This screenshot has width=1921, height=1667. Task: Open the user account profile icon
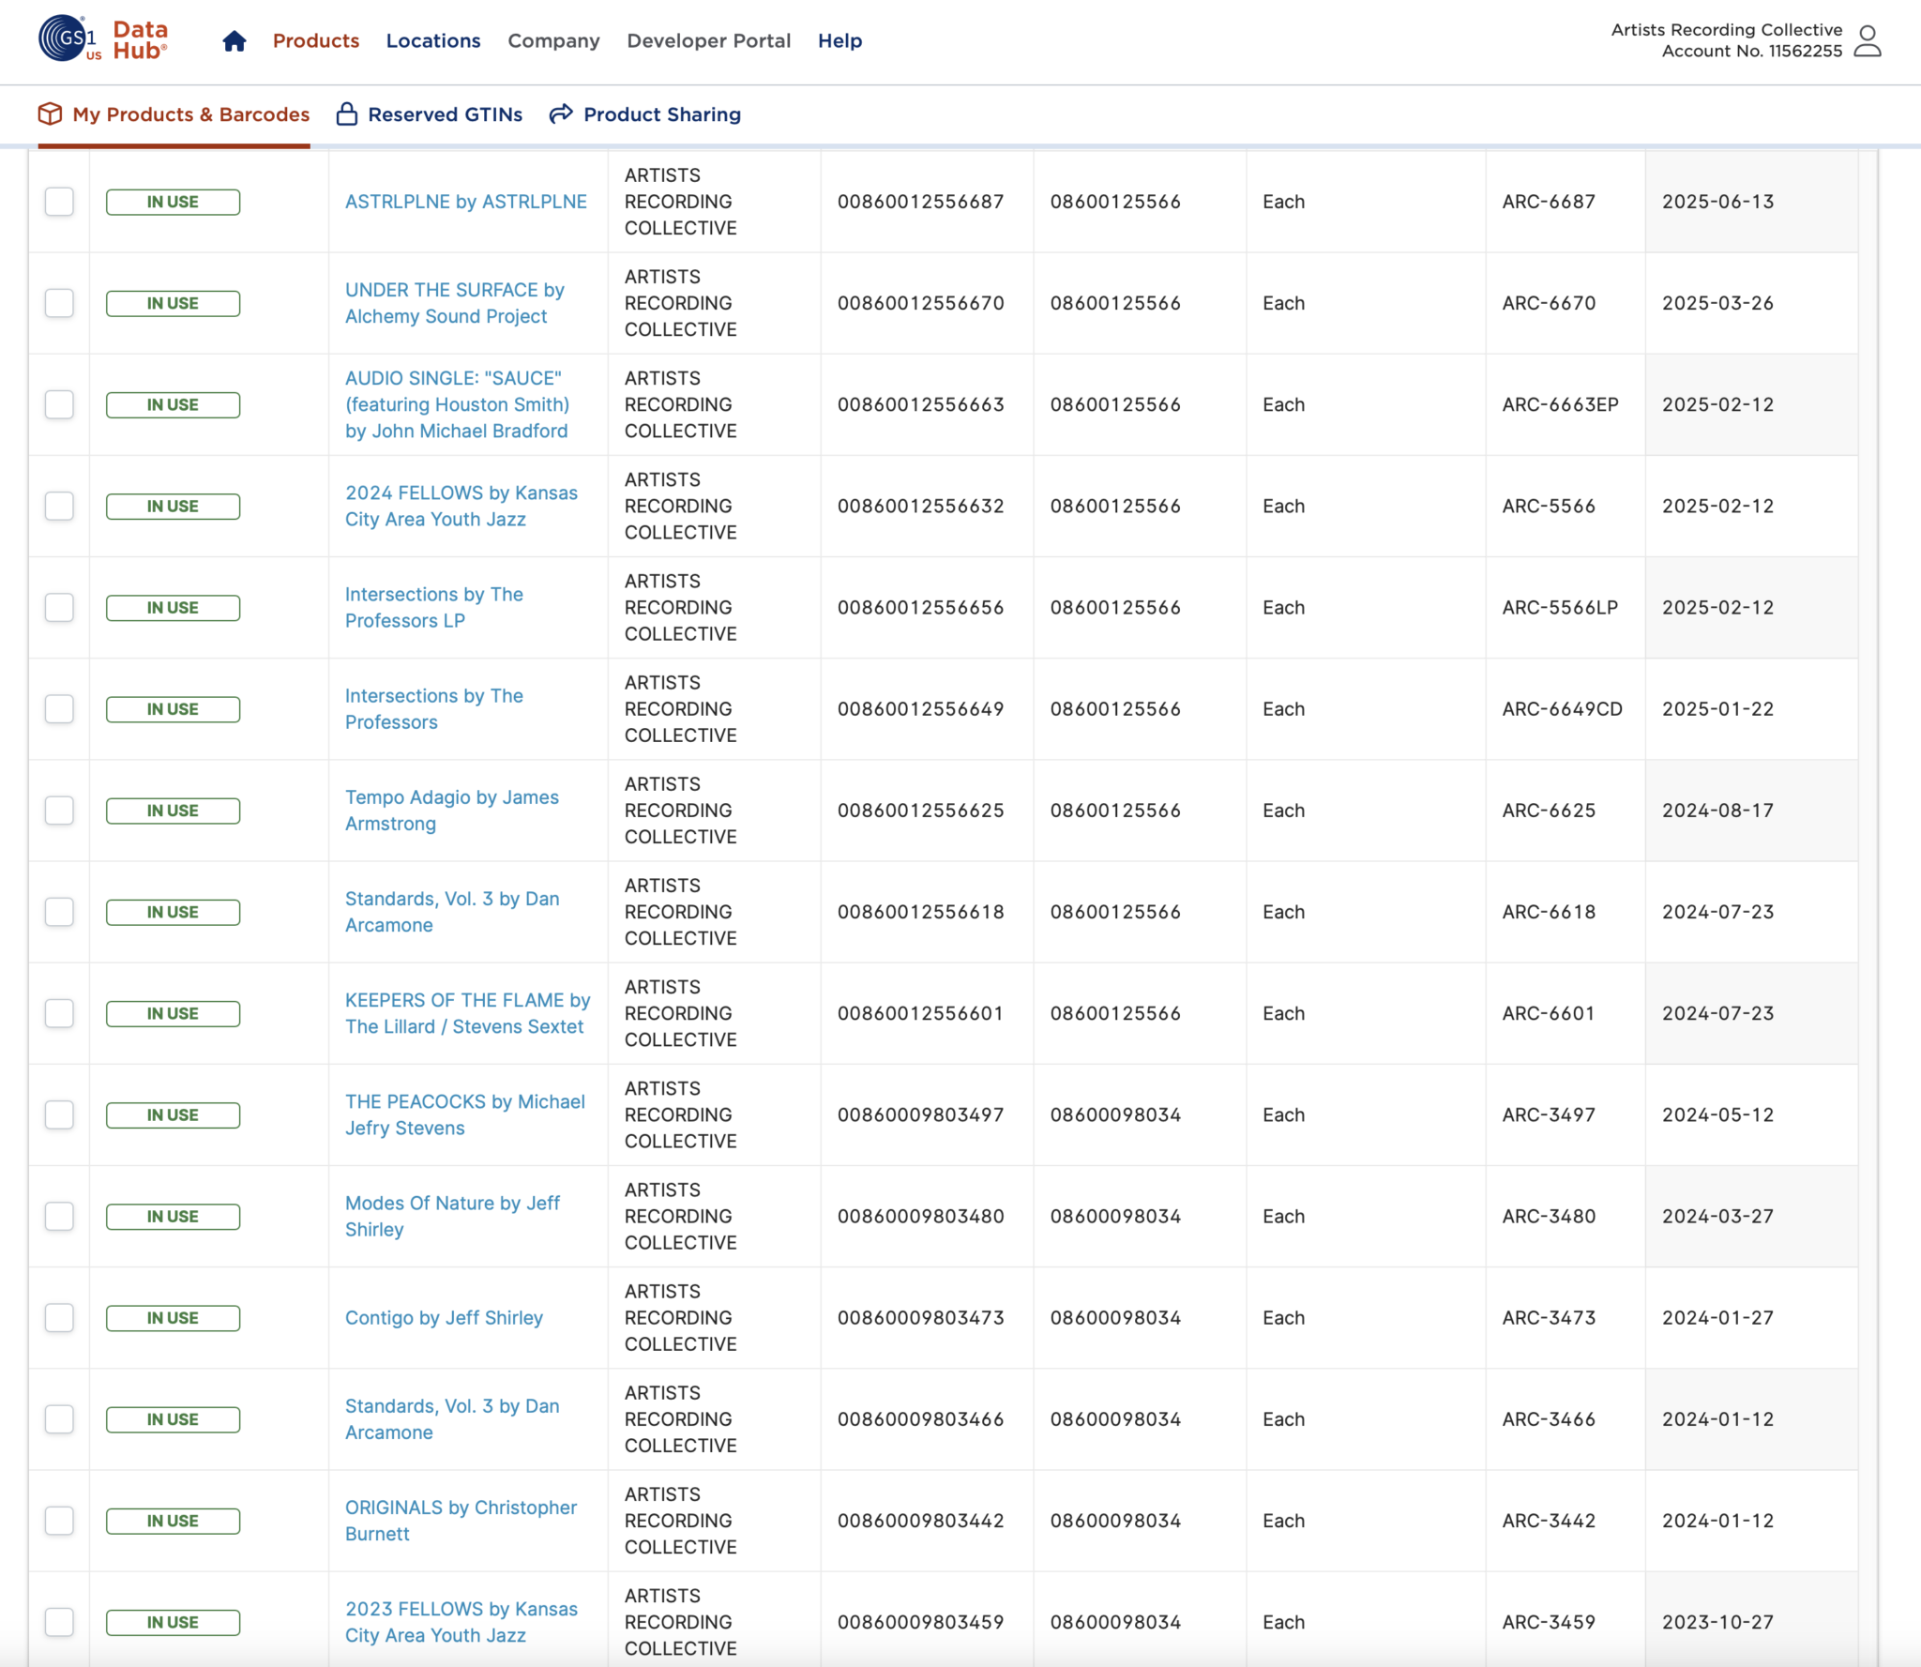1867,41
